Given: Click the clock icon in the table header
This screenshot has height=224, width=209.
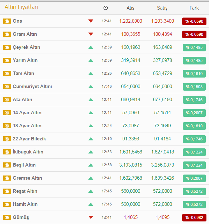Looking at the screenshot, I should tap(106, 8).
